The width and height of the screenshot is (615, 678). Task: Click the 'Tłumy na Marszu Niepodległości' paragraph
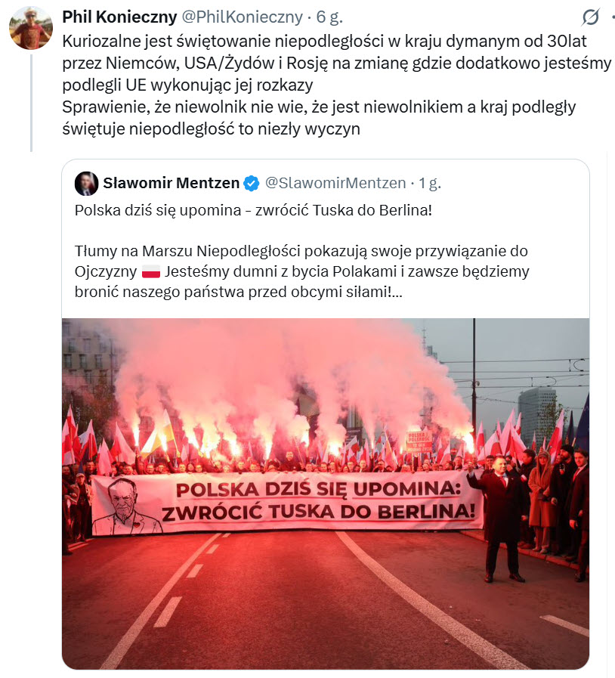(301, 271)
